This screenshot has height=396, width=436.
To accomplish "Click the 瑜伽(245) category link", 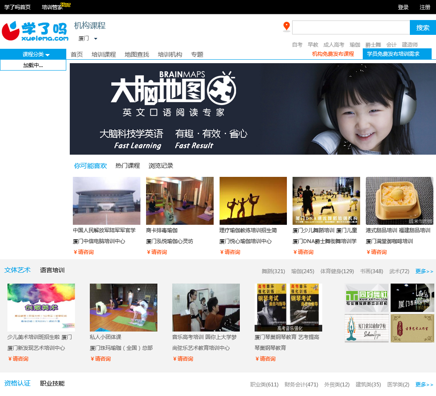I will 303,271.
